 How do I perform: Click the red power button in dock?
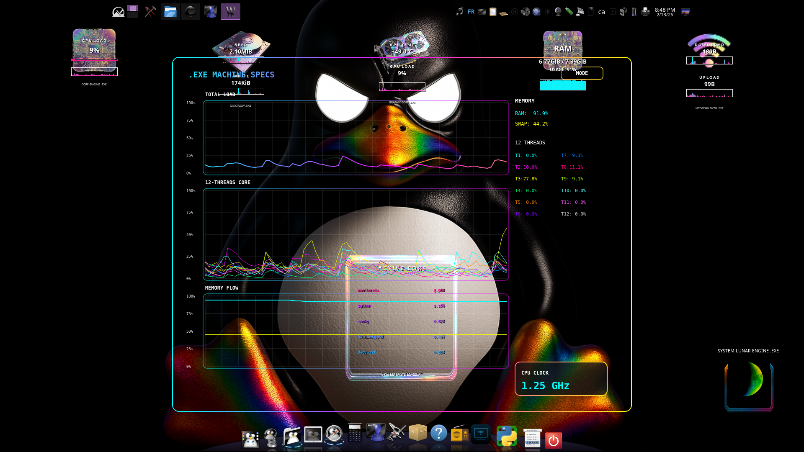[553, 440]
